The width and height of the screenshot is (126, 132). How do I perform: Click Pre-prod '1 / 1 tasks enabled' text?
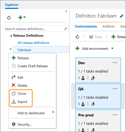coord(93,124)
